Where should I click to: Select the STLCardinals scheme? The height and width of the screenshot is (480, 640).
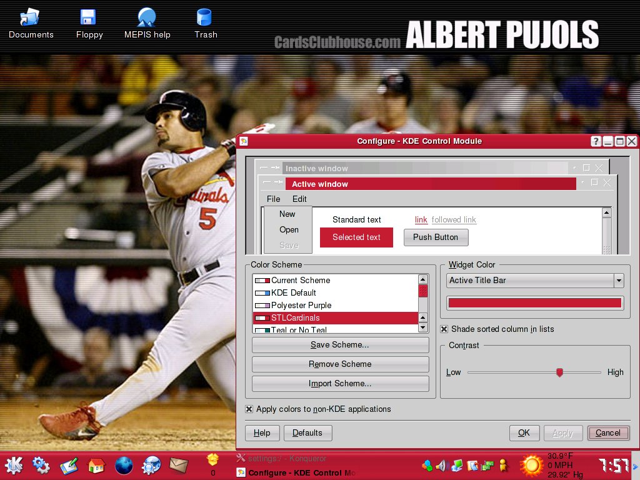tap(335, 318)
